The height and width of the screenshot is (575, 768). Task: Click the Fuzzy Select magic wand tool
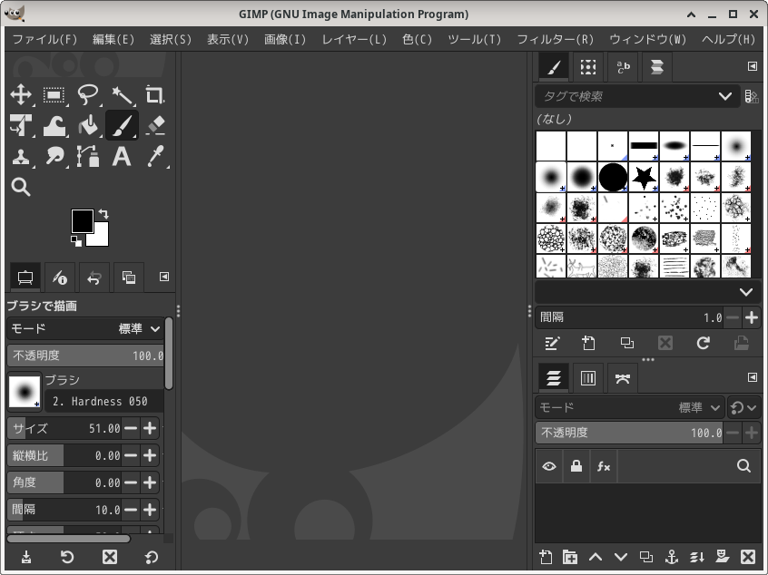(122, 95)
